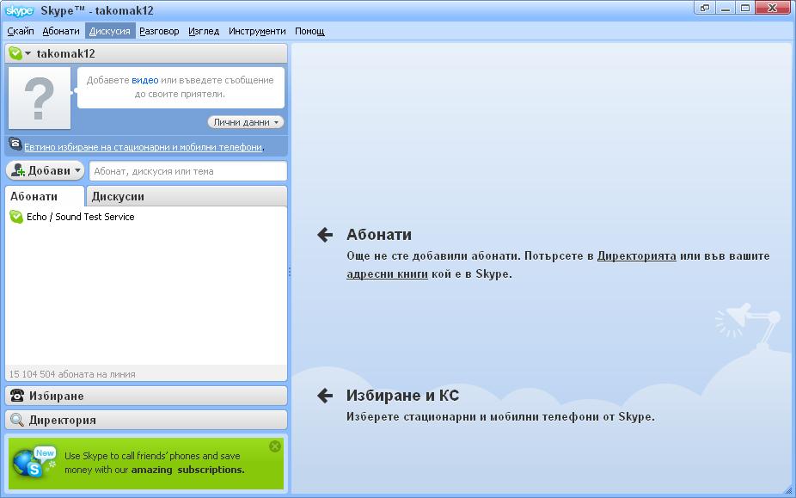Viewport: 796px width, 498px height.
Task: Maximize the Skype window
Action: click(x=744, y=8)
